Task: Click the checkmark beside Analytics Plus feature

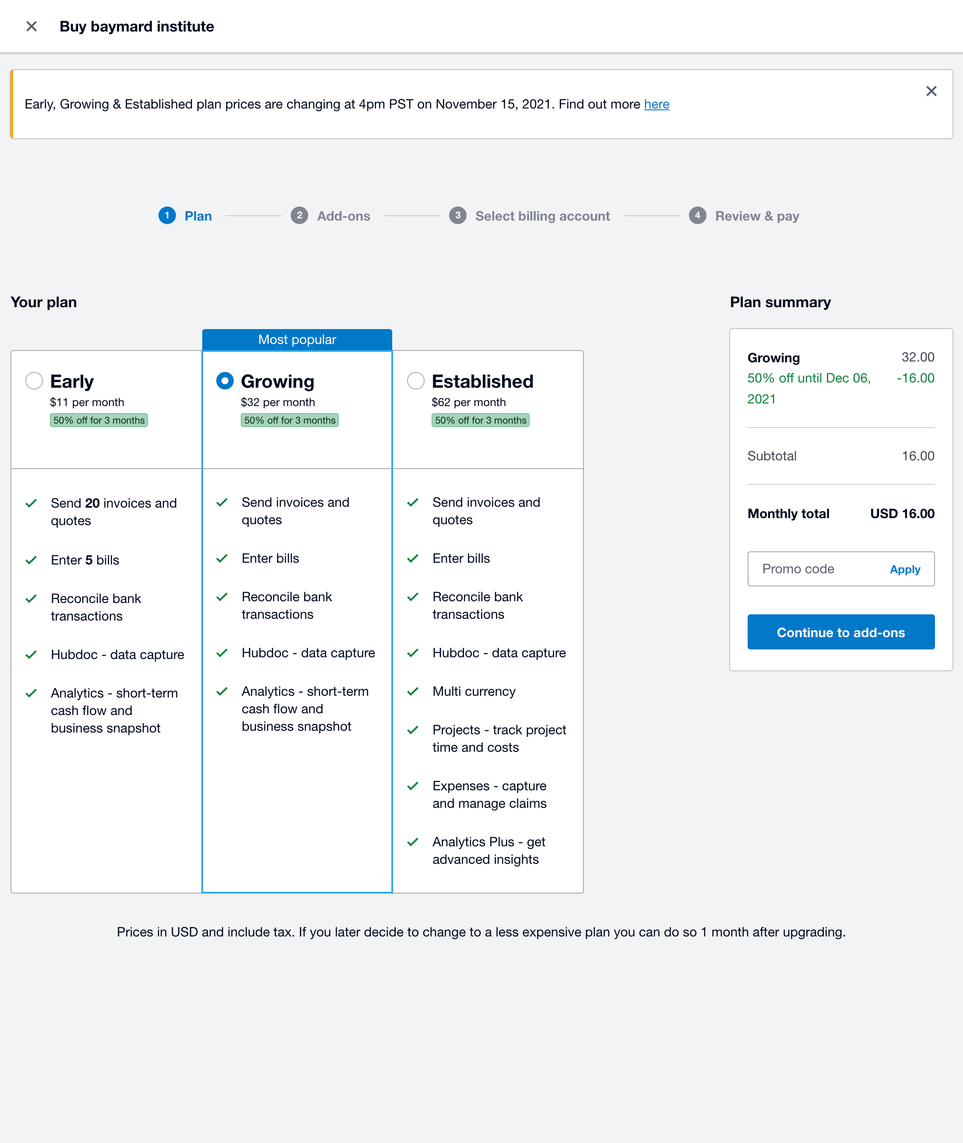Action: point(413,841)
